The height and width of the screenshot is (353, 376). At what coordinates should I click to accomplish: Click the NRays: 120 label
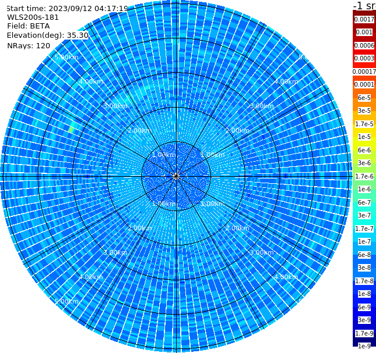(x=28, y=45)
